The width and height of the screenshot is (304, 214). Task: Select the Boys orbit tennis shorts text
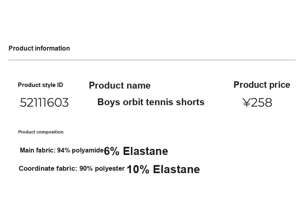[151, 102]
